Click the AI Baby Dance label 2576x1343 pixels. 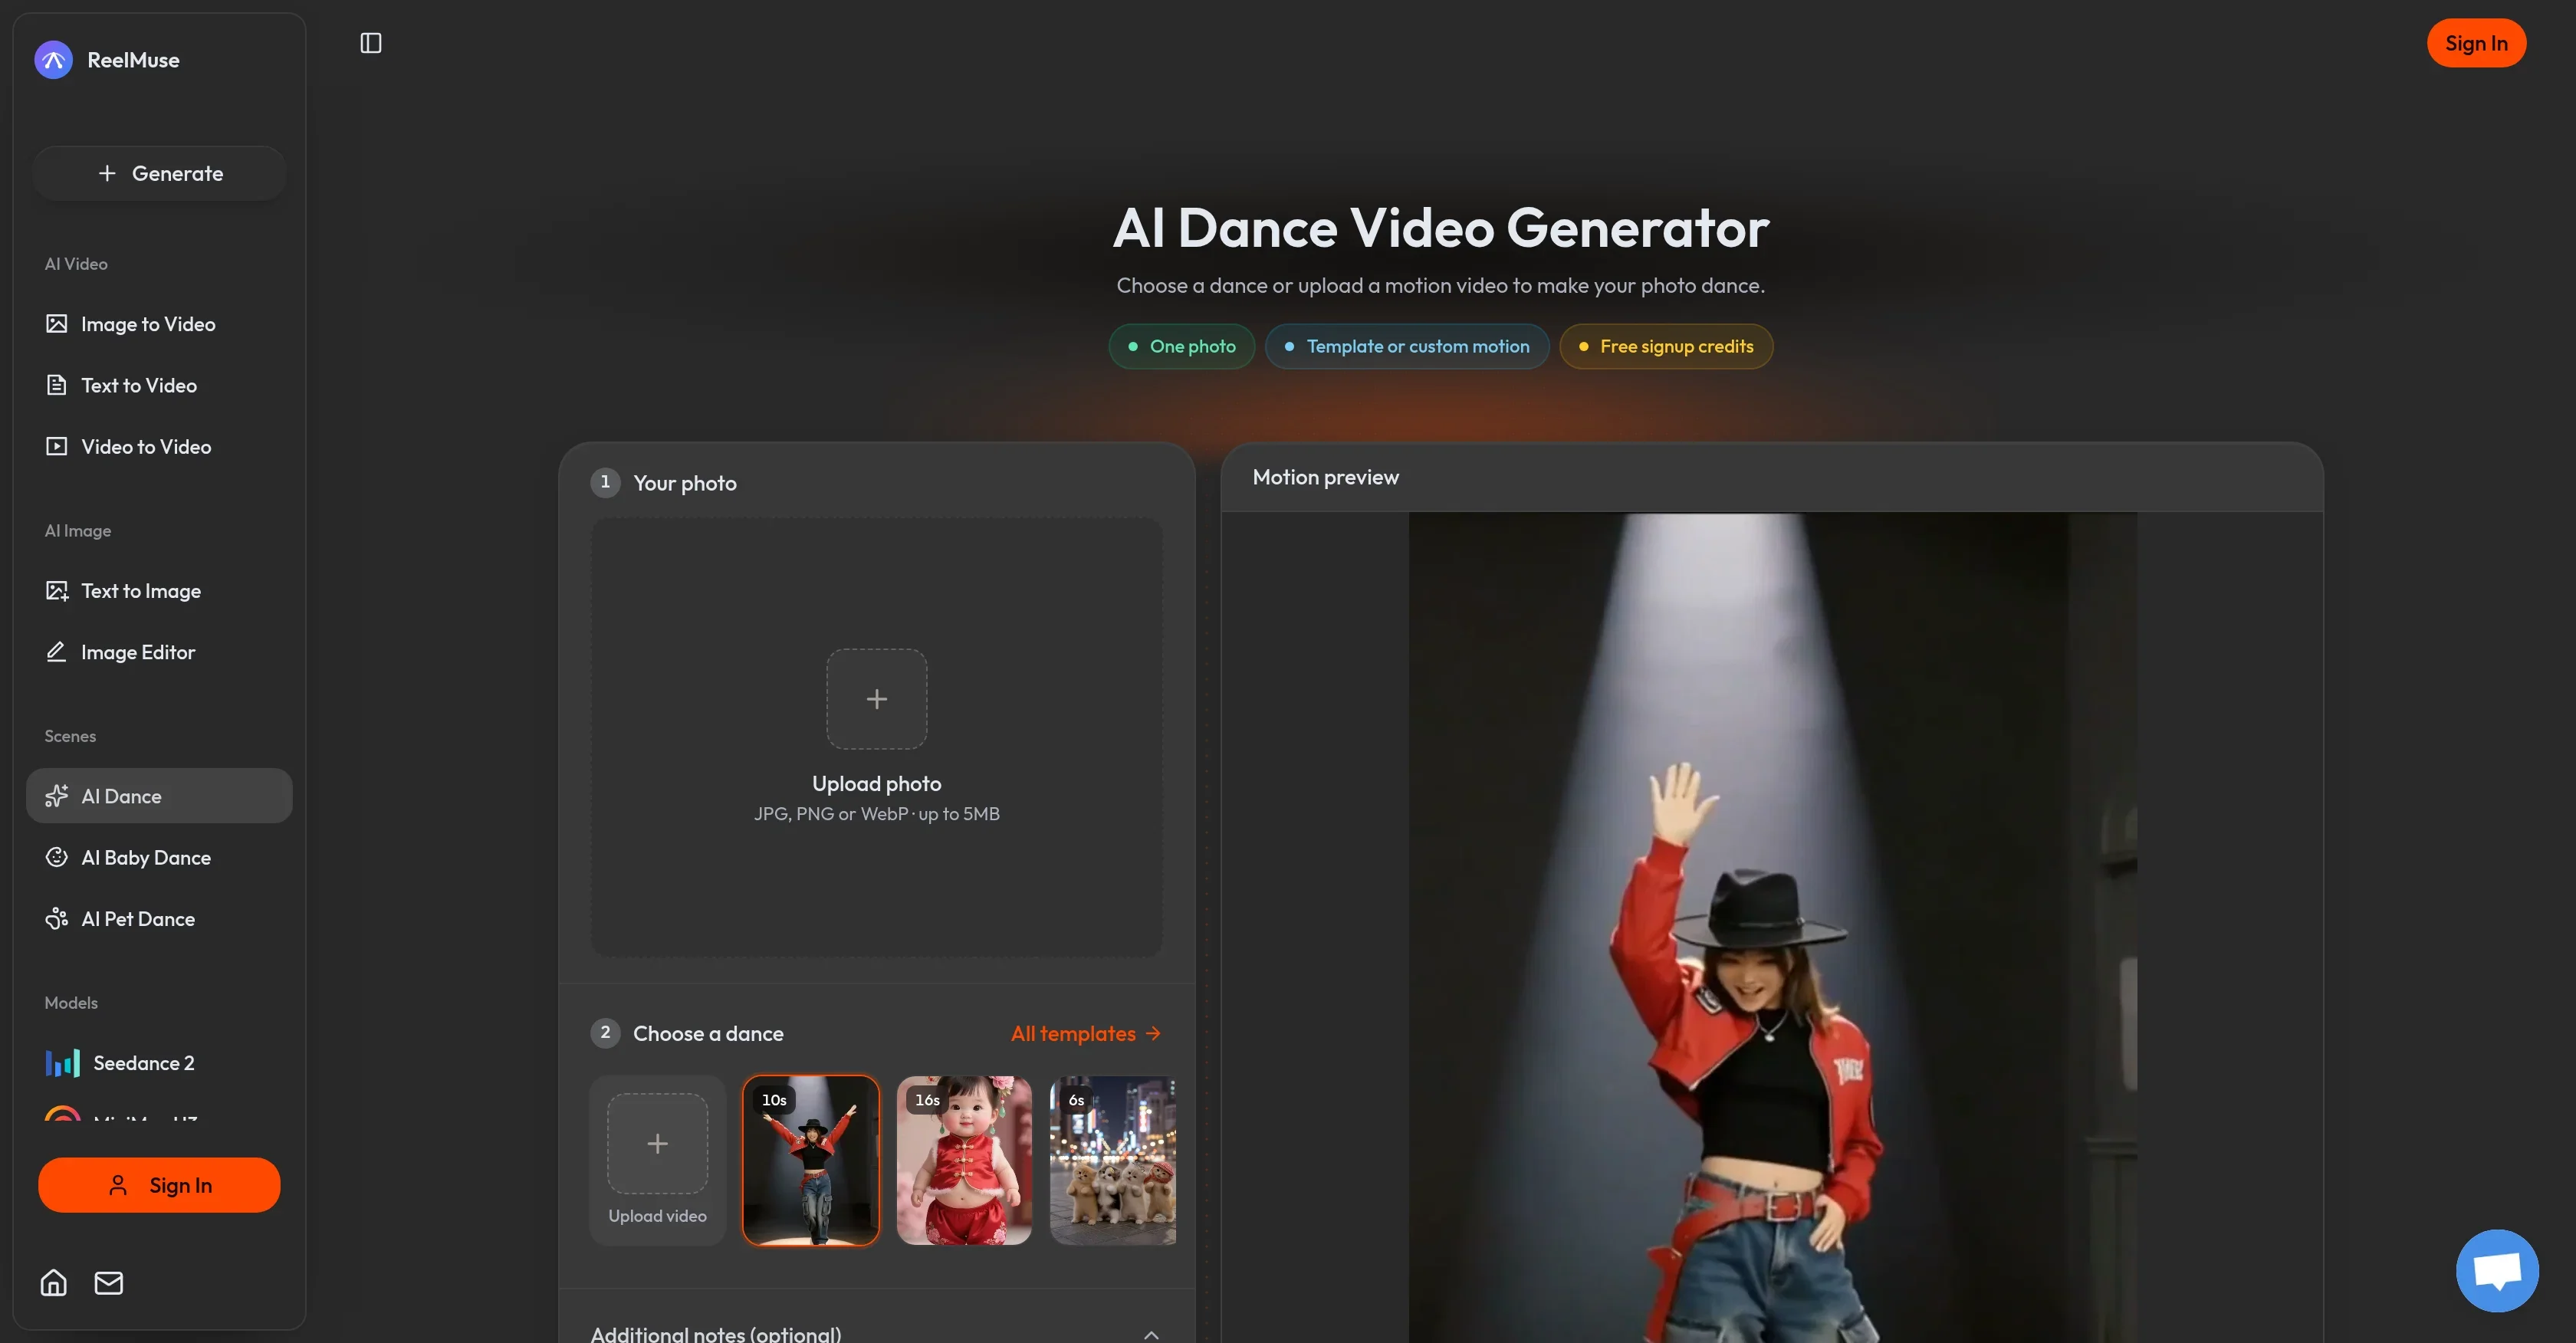point(146,857)
